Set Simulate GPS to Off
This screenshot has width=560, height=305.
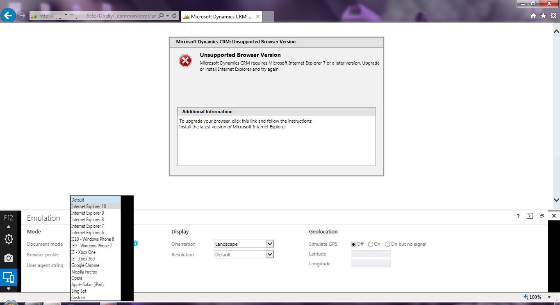353,244
